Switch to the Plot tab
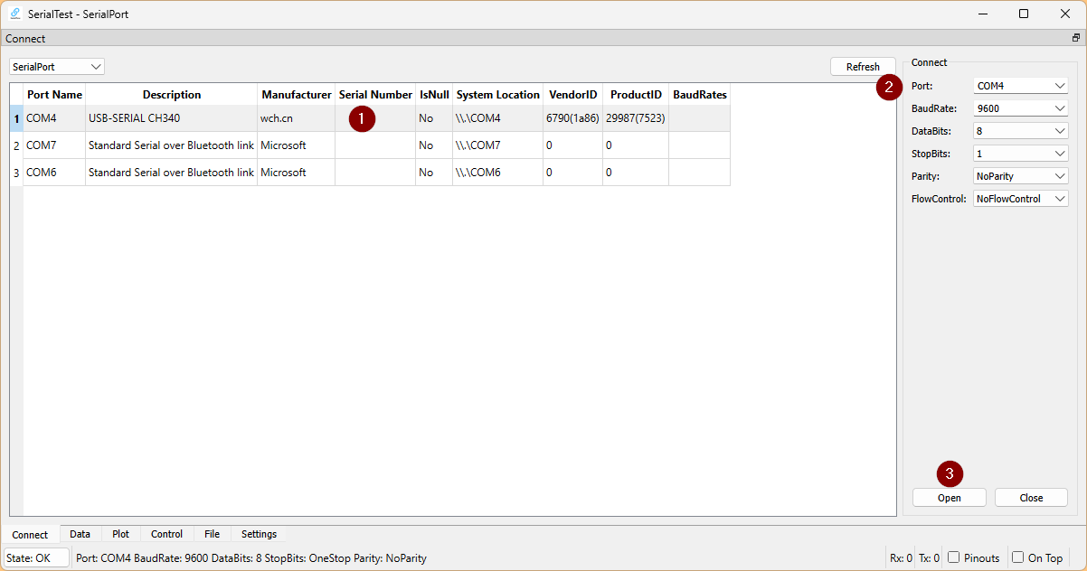1087x571 pixels. 120,534
